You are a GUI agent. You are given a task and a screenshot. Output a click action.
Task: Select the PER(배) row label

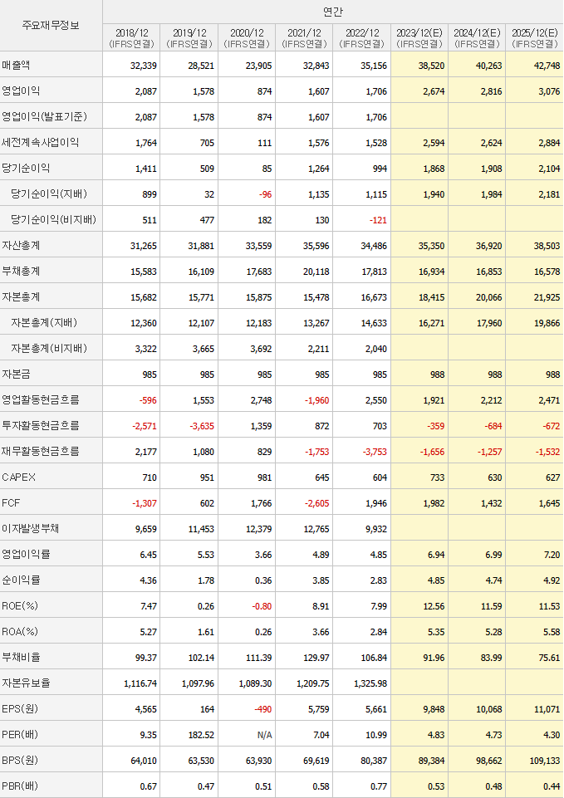pyautogui.click(x=20, y=734)
